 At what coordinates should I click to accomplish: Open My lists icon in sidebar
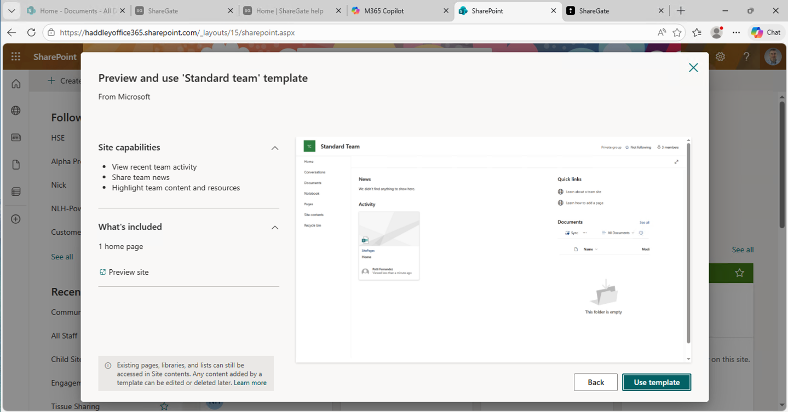tap(16, 192)
